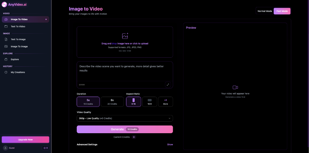This screenshot has height=153, width=309.
Task: Switch to Normal Mode
Action: click(265, 11)
